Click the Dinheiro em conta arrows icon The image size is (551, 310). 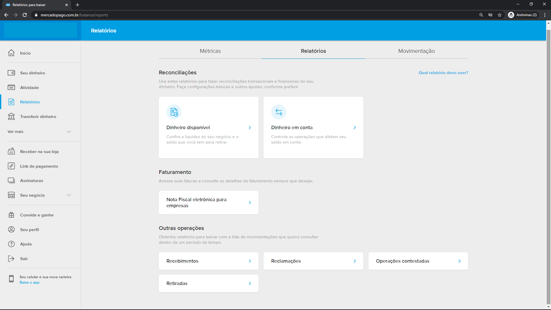point(279,112)
